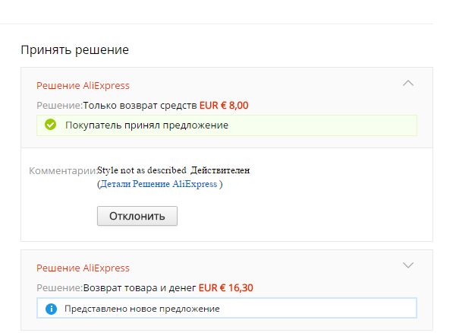
Task: Expand the second Решение AliExpress panel chevron
Action: tap(408, 265)
